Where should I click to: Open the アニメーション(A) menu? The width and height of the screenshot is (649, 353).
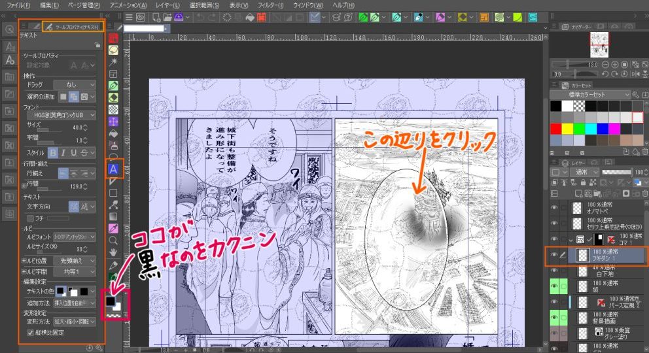click(x=128, y=5)
